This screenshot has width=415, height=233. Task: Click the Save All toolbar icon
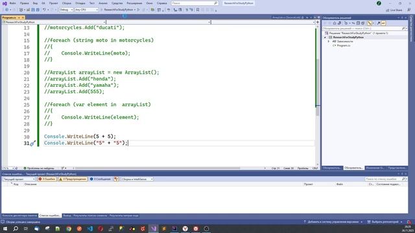38,10
